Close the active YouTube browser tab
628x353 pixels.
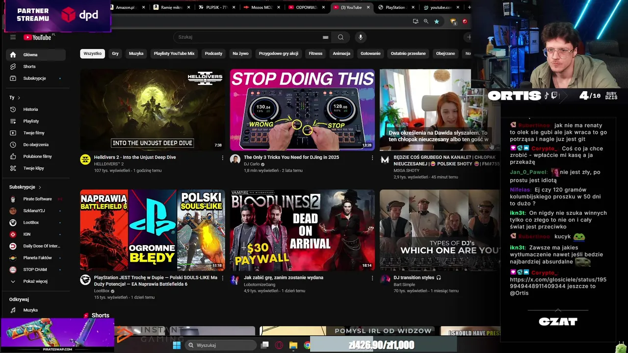[368, 7]
